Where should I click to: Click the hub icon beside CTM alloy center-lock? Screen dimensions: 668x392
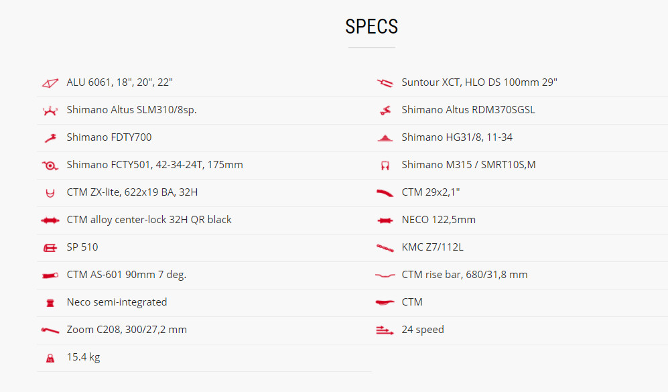click(x=50, y=220)
